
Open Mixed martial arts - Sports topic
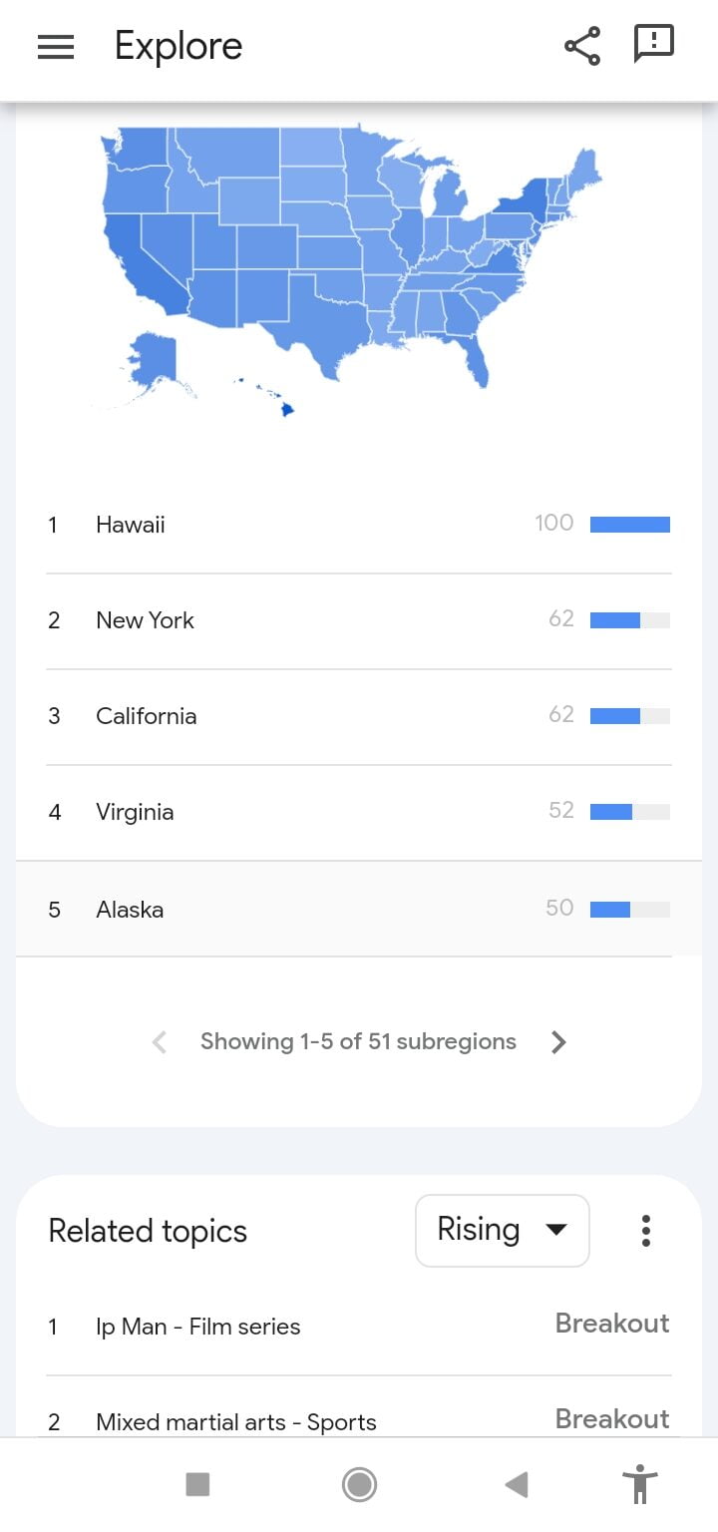[x=236, y=1422]
